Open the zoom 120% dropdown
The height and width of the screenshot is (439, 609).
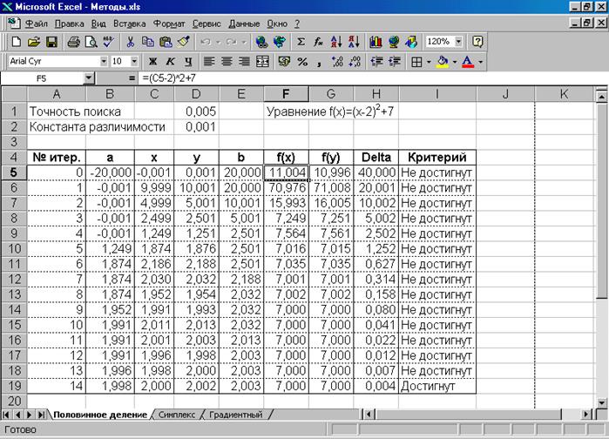tap(458, 42)
